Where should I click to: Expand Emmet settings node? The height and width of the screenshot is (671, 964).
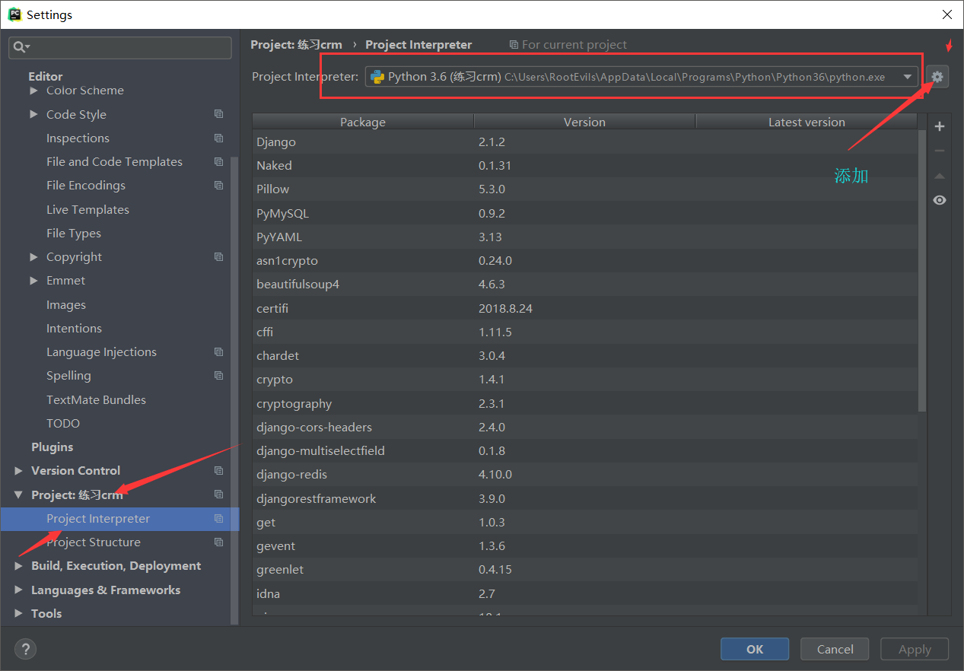(x=33, y=280)
